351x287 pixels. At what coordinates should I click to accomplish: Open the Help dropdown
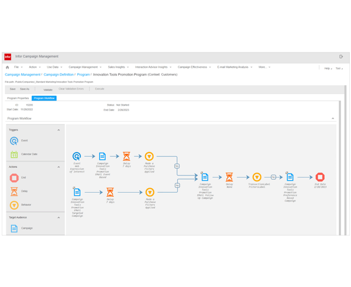328,68
